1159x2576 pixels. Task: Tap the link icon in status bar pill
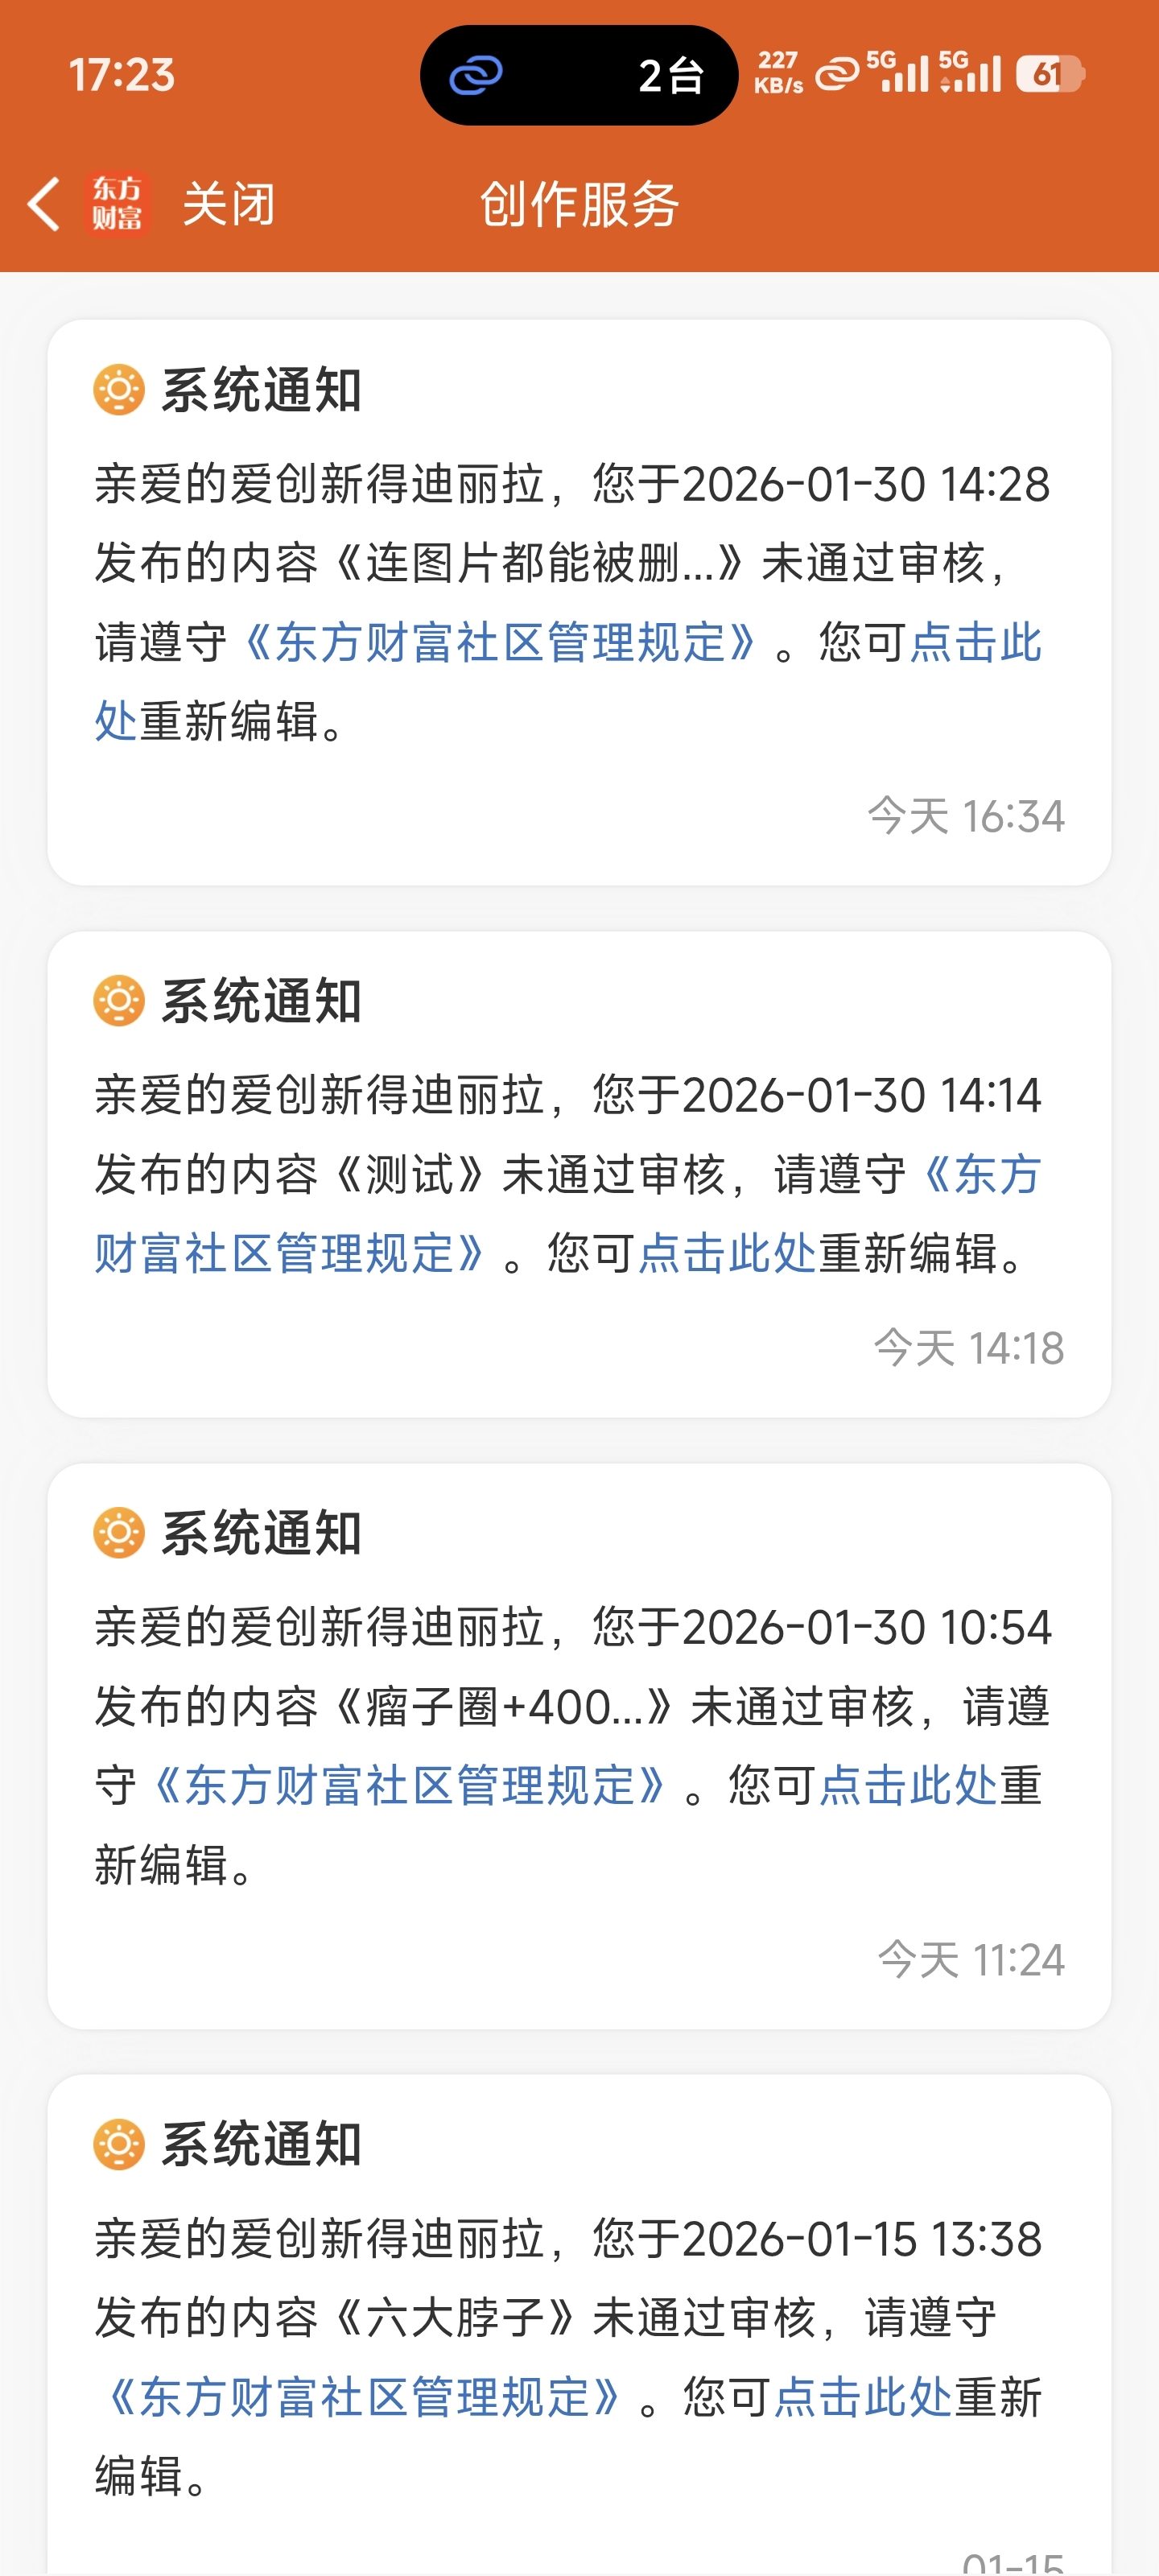pos(476,75)
